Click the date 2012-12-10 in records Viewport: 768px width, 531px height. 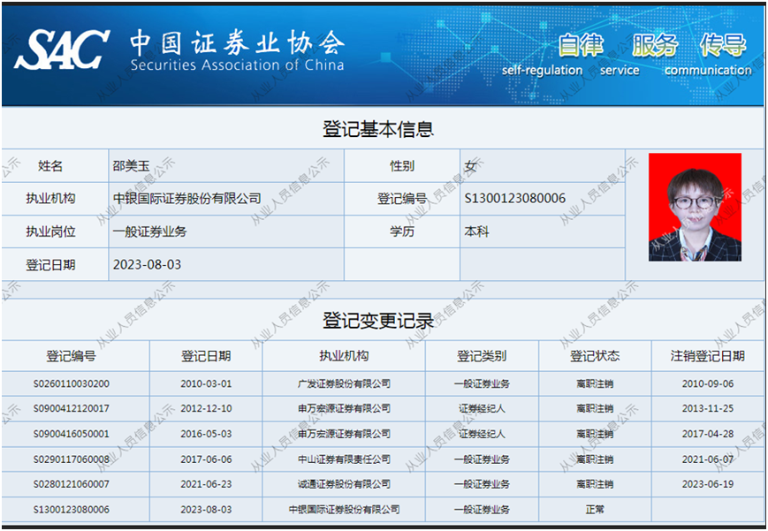point(206,408)
